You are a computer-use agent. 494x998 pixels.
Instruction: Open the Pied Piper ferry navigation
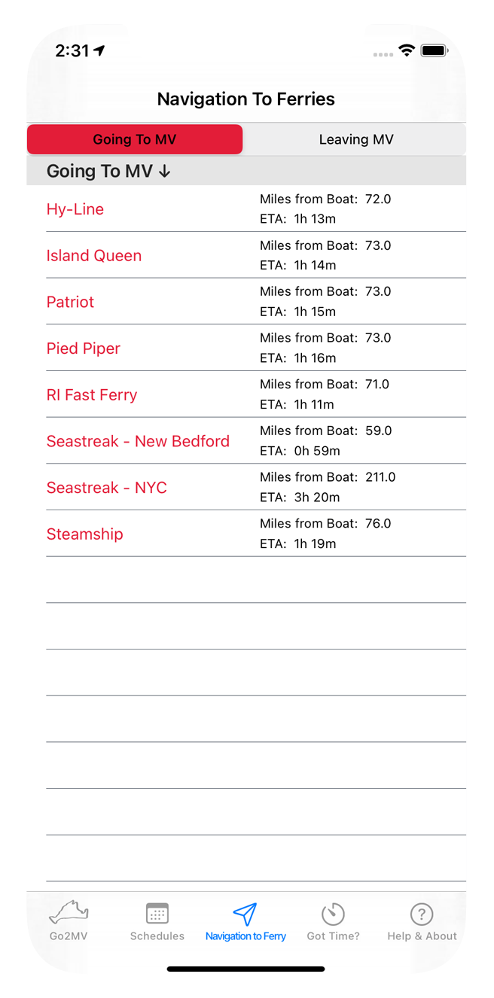(256, 348)
